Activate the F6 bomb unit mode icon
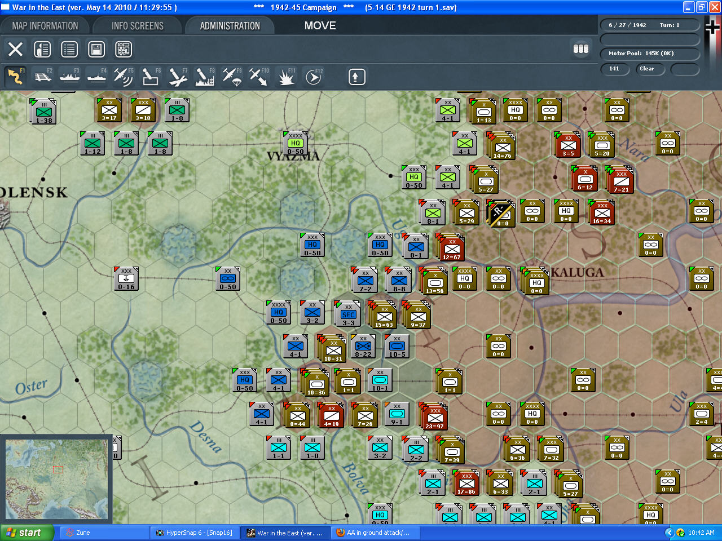The image size is (722, 541). (151, 77)
